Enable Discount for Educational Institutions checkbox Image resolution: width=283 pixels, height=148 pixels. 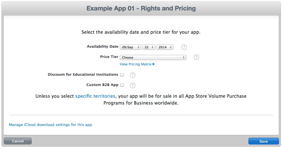tap(122, 75)
